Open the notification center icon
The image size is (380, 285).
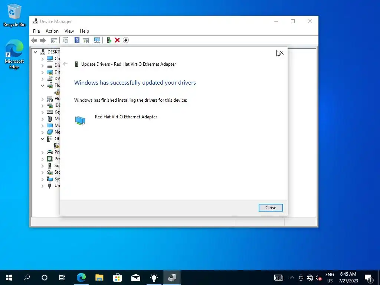pos(368,278)
